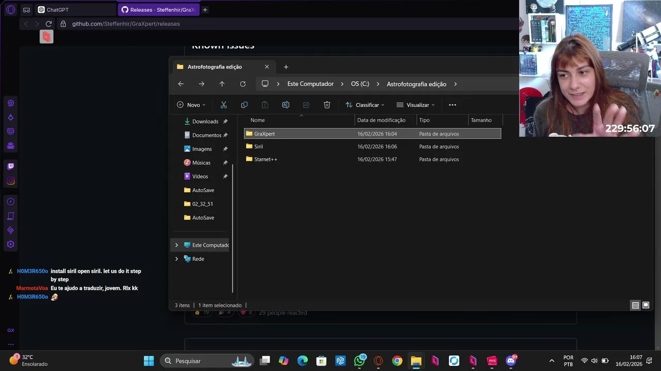Open Discord from the taskbar
The image size is (661, 371).
pyautogui.click(x=511, y=361)
